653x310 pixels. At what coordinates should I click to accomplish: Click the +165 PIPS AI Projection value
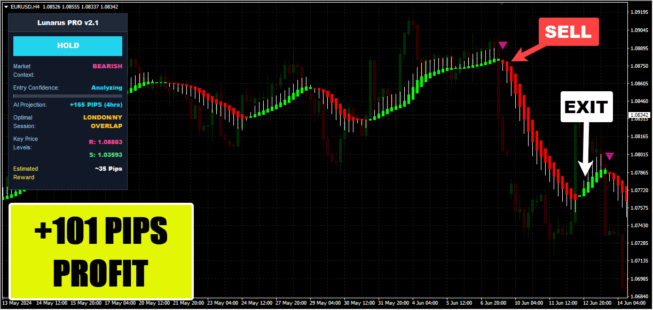[x=96, y=105]
